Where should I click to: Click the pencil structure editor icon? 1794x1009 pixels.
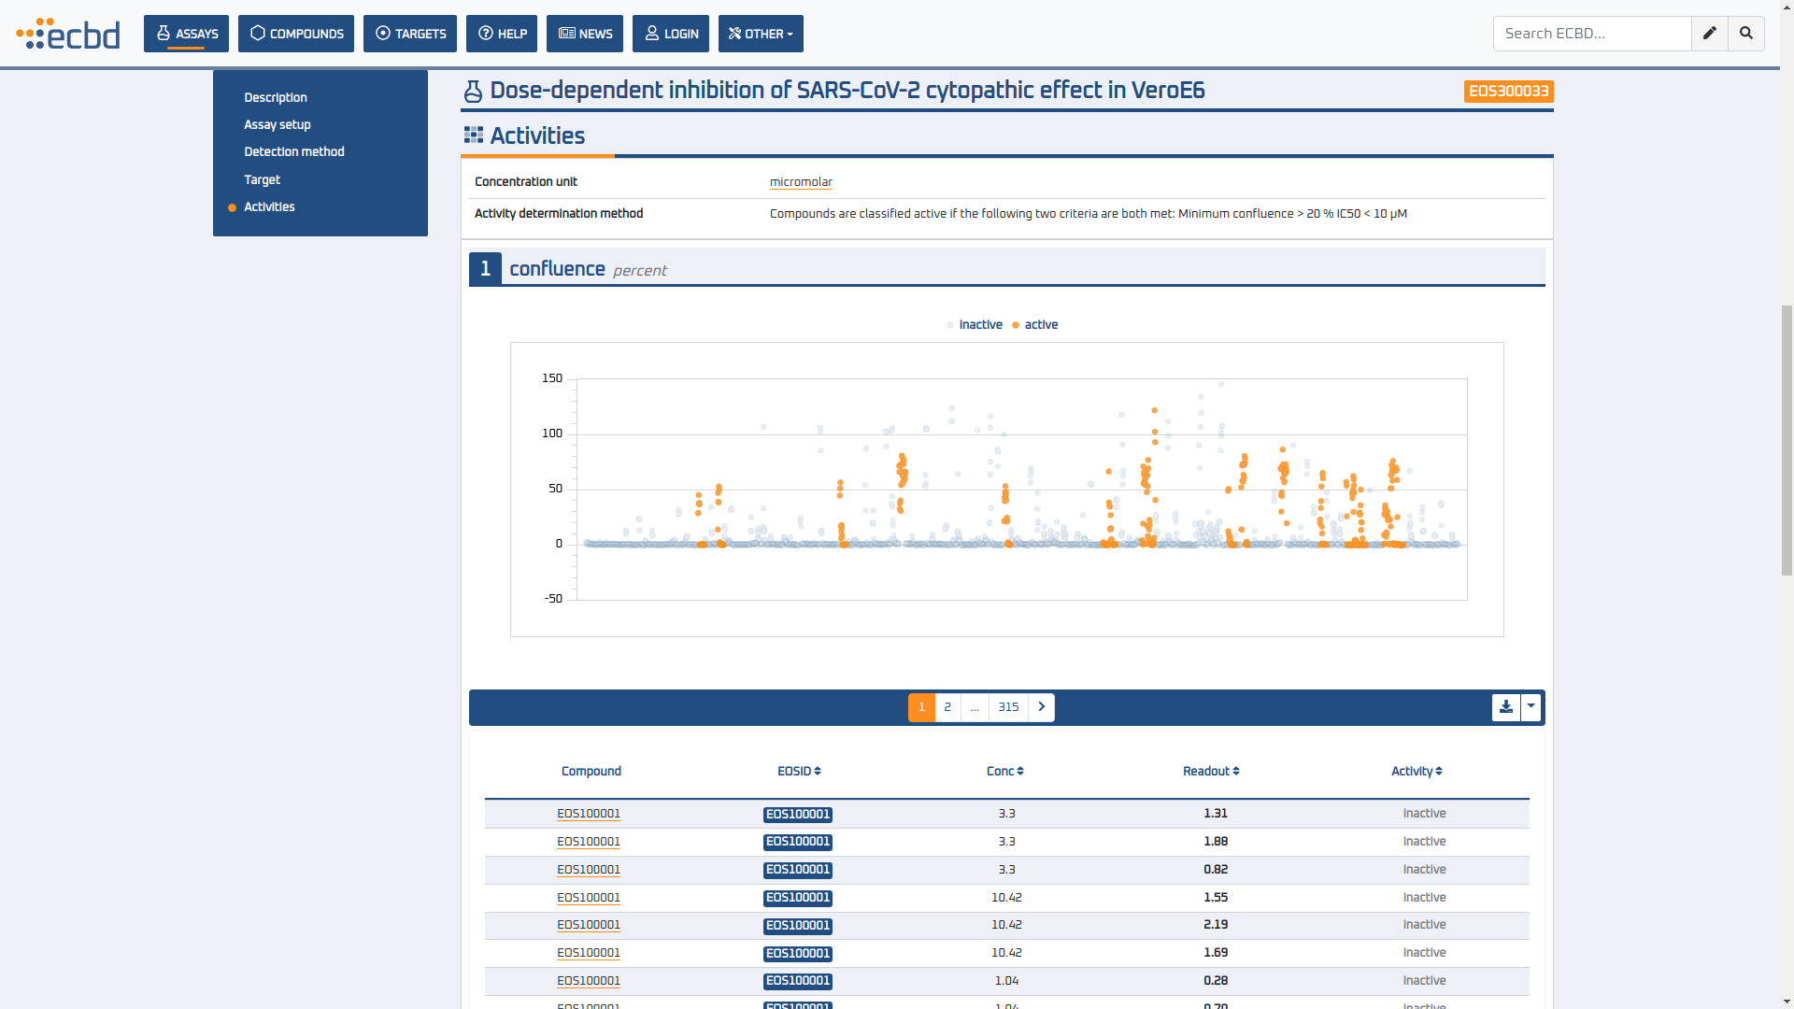(1709, 34)
